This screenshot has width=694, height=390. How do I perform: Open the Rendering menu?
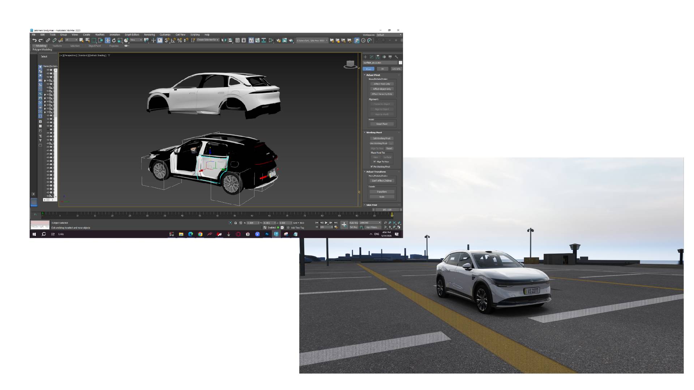tap(149, 35)
